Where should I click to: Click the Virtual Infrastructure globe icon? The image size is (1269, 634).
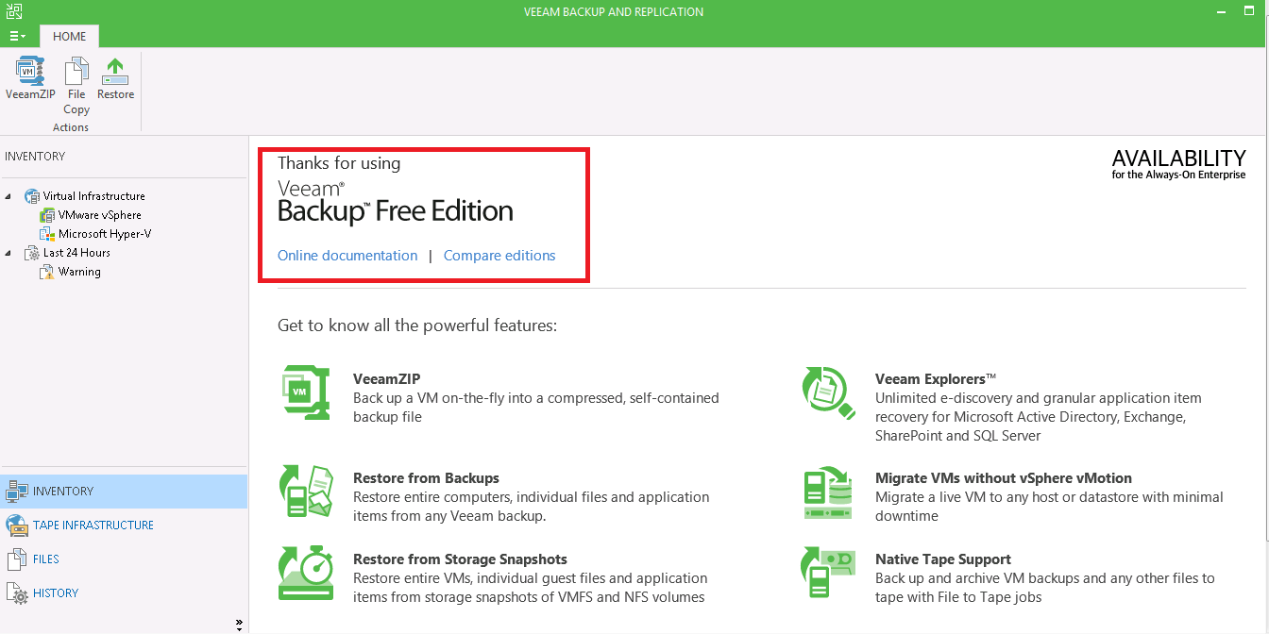[32, 196]
